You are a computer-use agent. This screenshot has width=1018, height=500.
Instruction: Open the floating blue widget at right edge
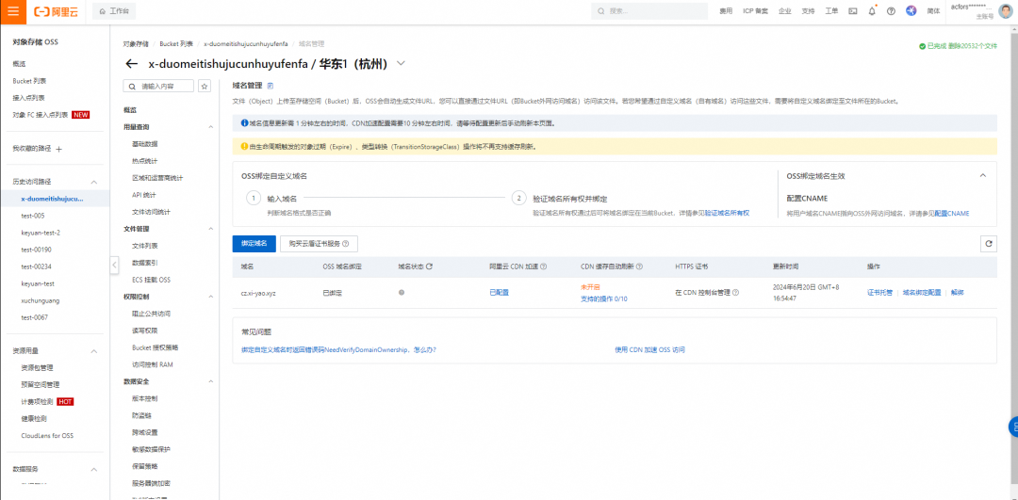(1012, 427)
